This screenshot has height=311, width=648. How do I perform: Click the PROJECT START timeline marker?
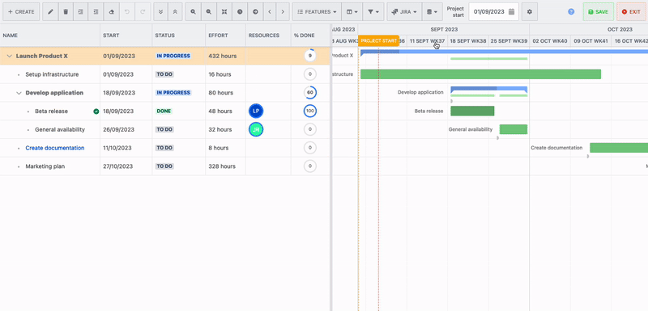pos(378,40)
